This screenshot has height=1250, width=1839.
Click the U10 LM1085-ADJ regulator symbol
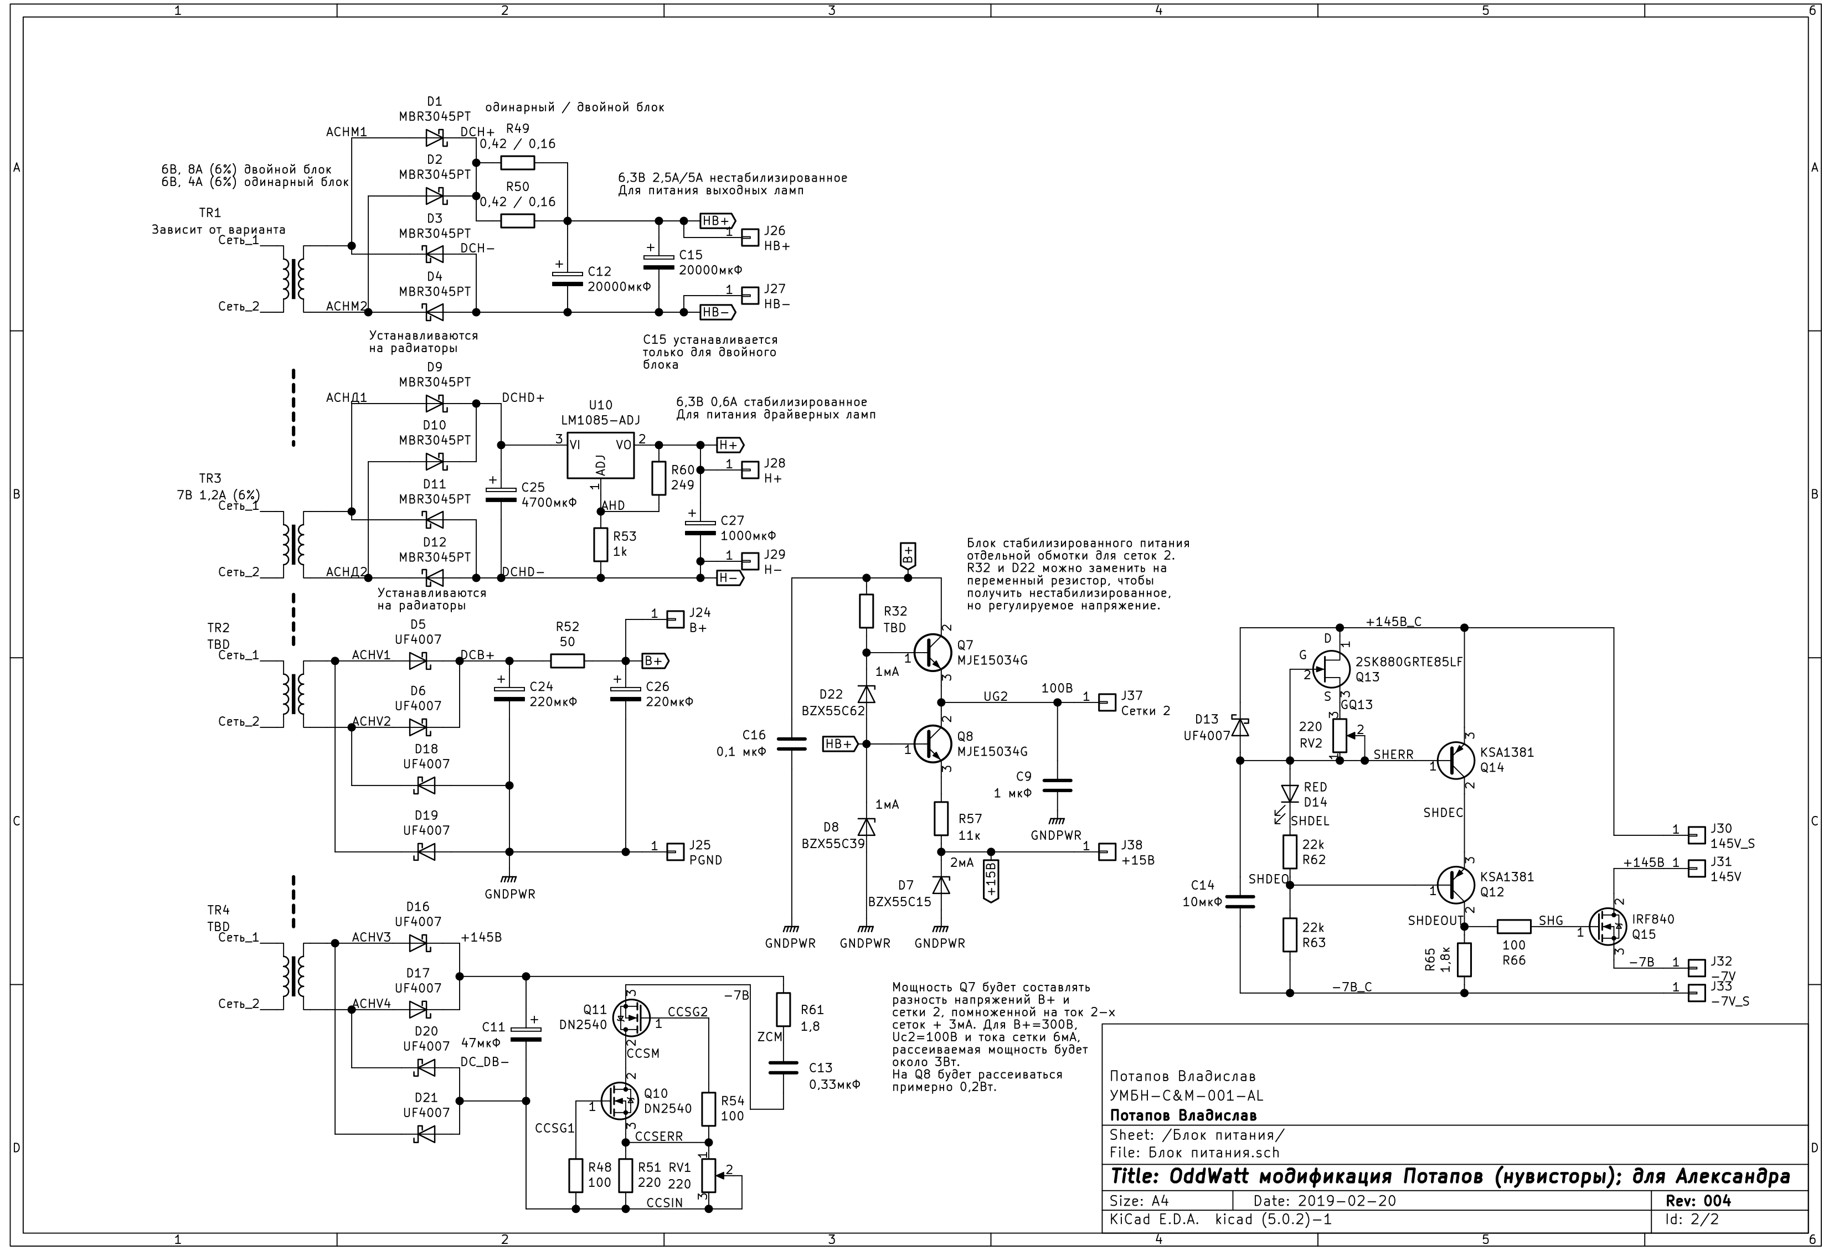pos(601,457)
